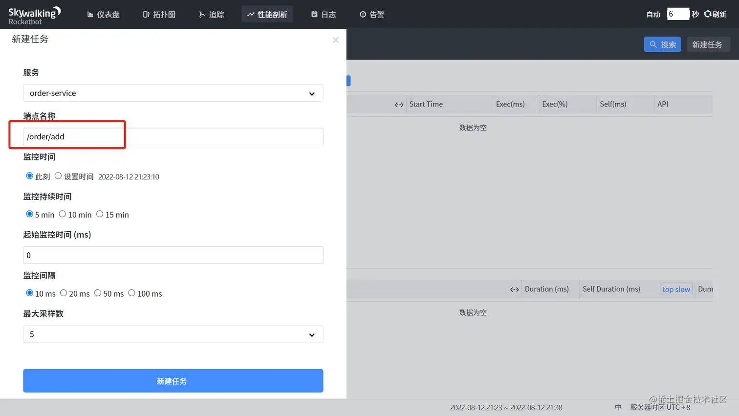Click the Self Duration (ms) column header
739x416 pixels.
pos(611,289)
